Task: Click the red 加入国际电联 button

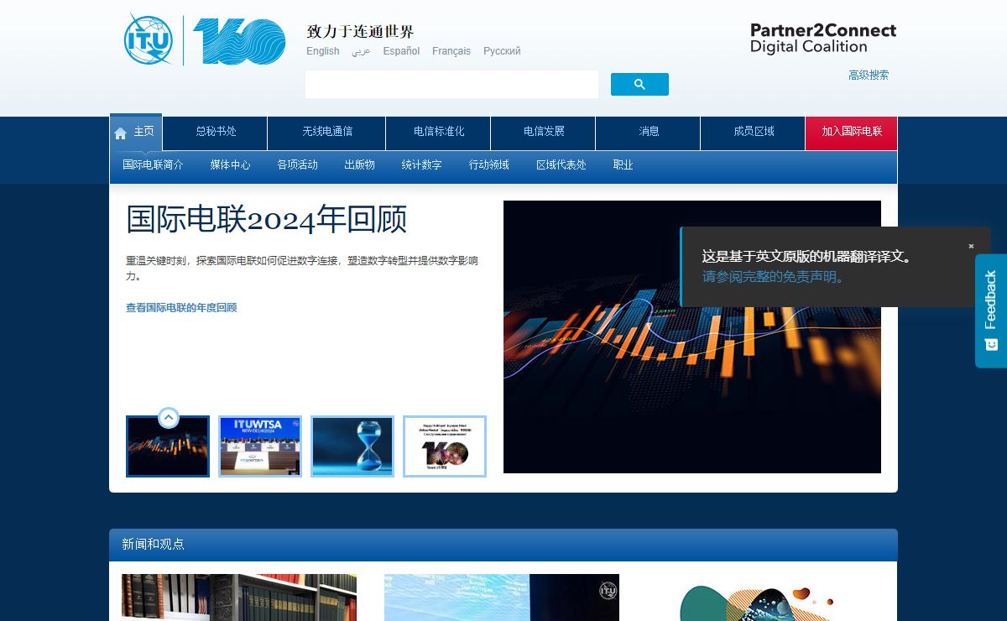Action: (851, 132)
